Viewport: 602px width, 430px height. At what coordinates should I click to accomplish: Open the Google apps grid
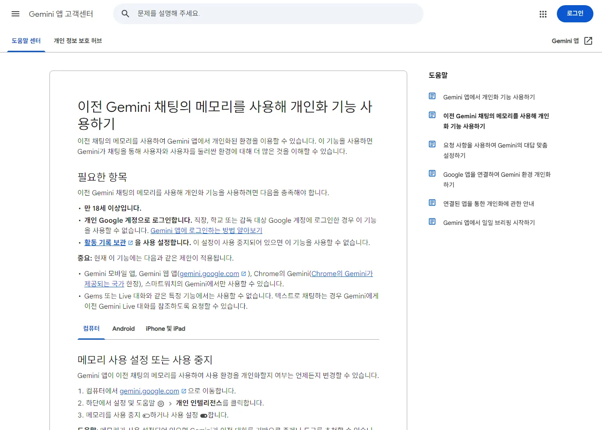click(543, 14)
